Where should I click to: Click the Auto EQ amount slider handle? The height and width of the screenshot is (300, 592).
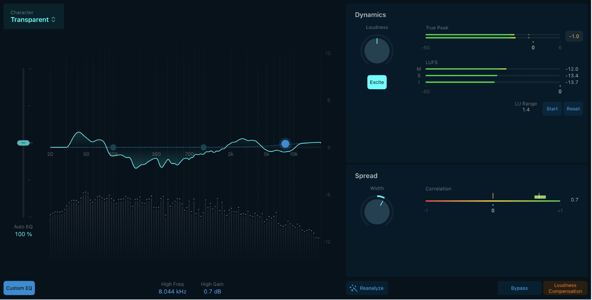point(24,142)
